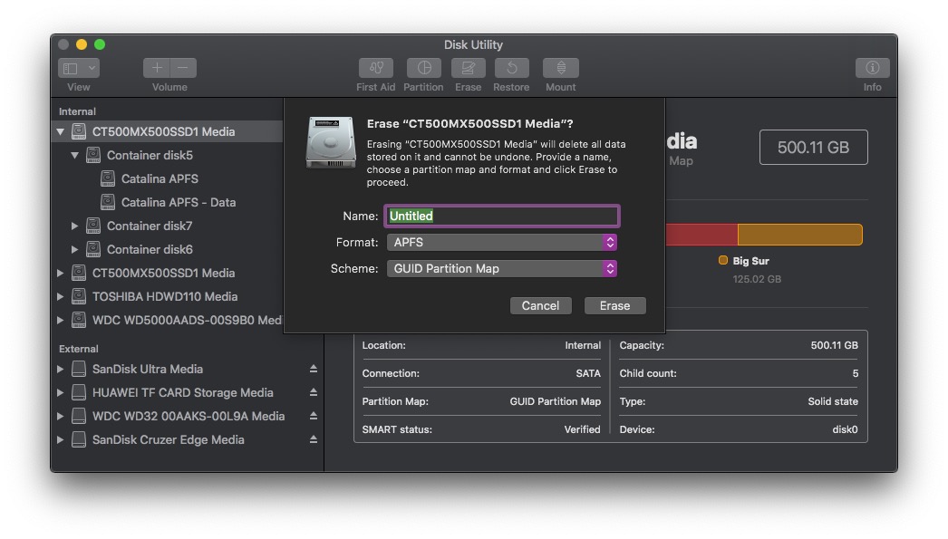Select Catalina APFS volume in sidebar

[x=160, y=178]
